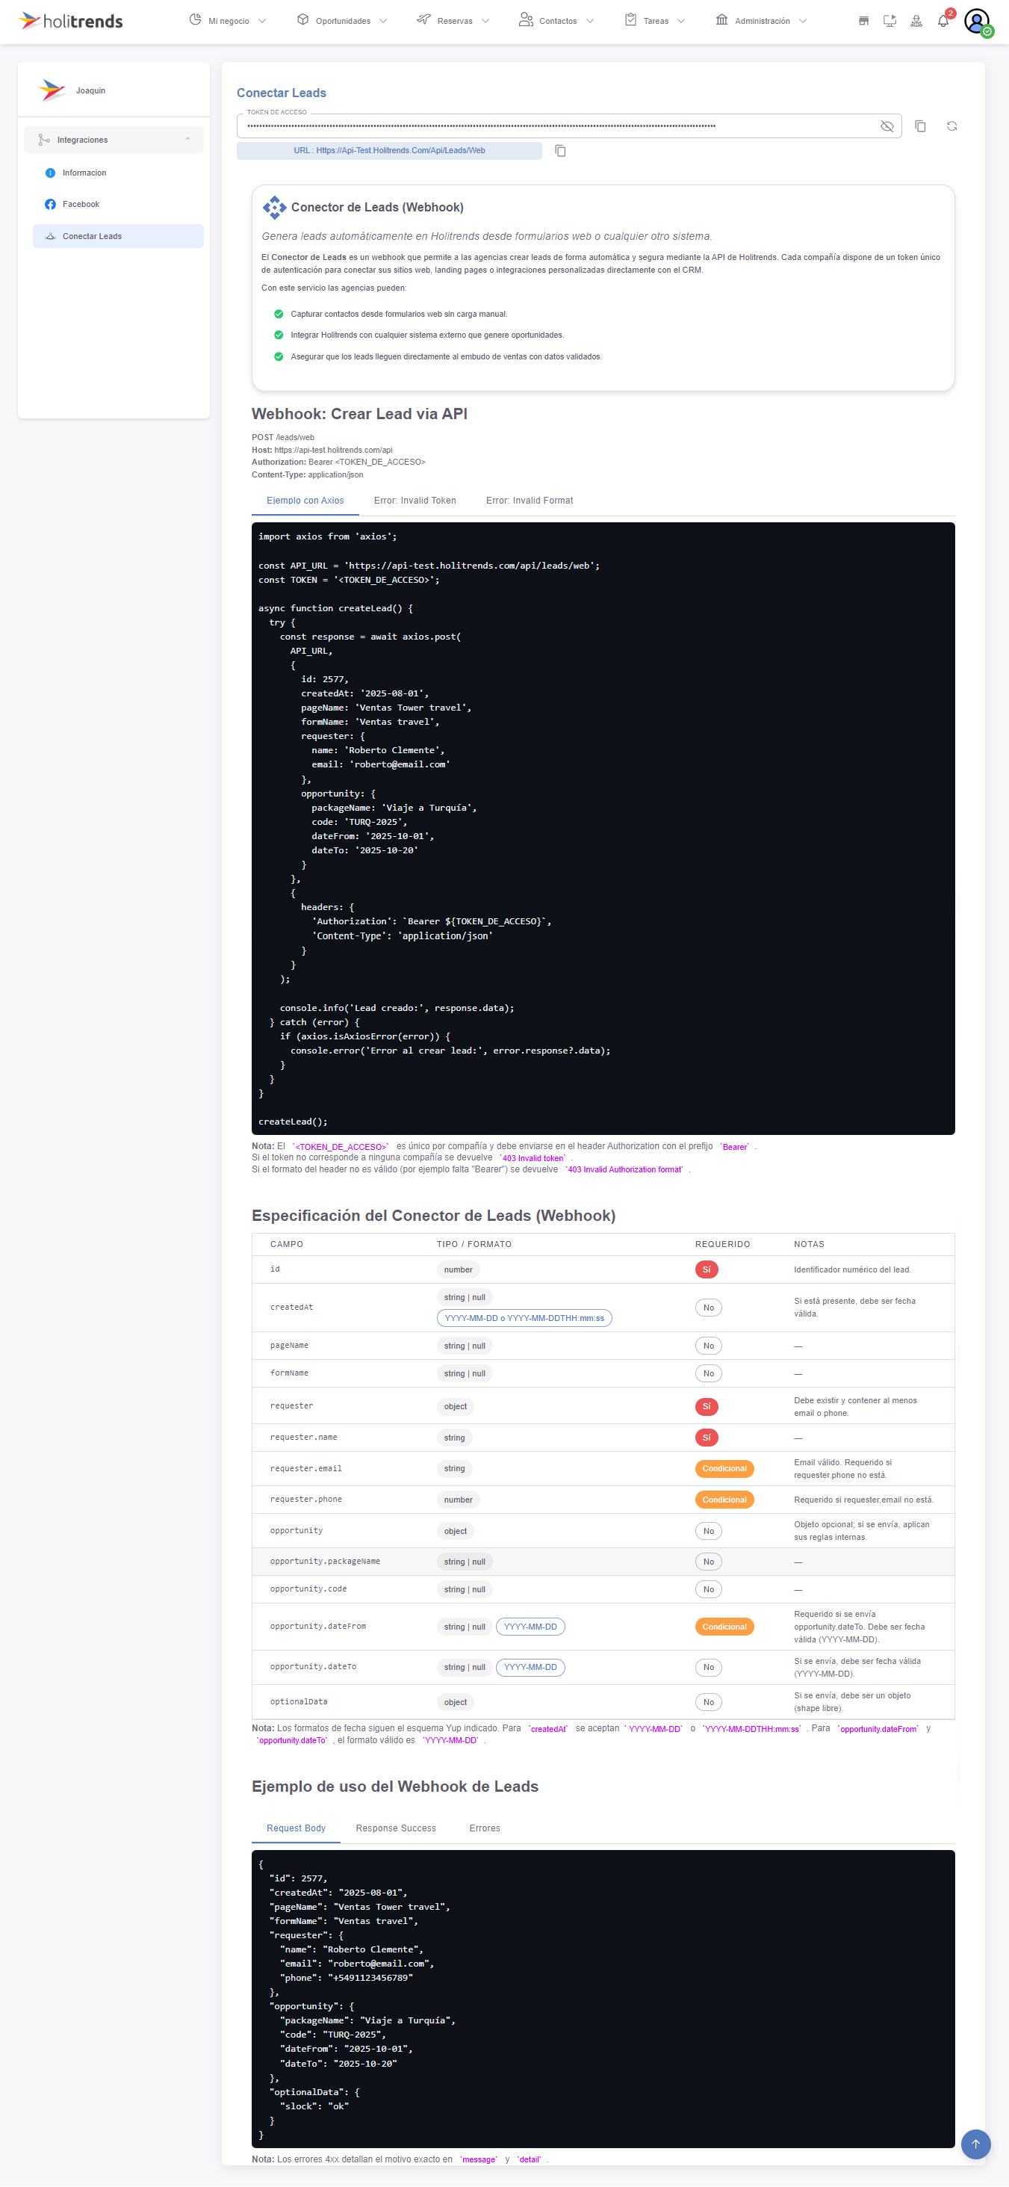Open the Mi negocio dropdown menu
The image size is (1009, 2187).
(x=228, y=20)
